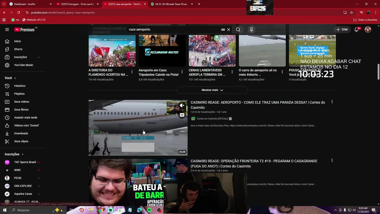Open options for O carro do aeroporto short
The height and width of the screenshot is (214, 380).
282,72
